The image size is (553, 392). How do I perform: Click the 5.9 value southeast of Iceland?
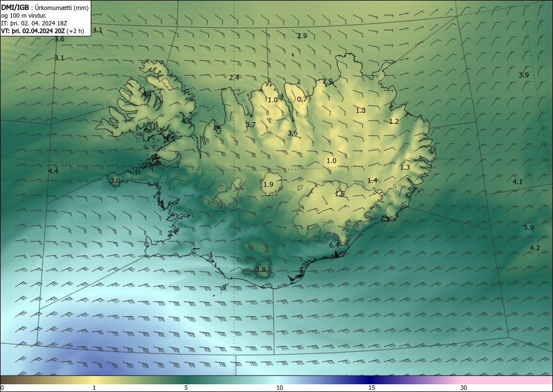[529, 228]
